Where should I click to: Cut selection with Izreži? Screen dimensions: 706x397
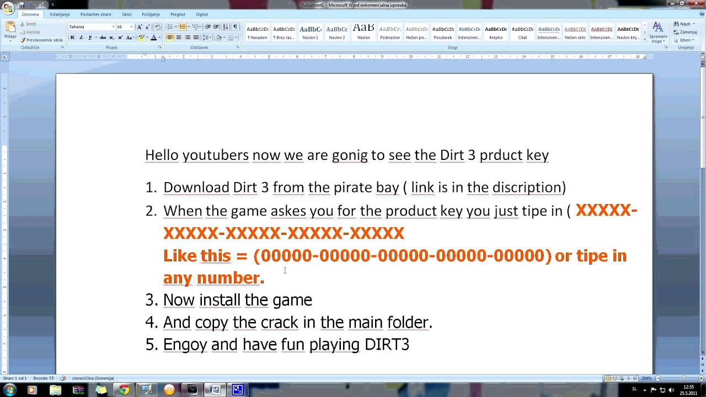tap(29, 24)
